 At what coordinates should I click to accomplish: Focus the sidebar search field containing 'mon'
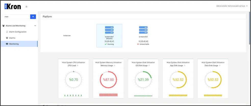coord(16,17)
